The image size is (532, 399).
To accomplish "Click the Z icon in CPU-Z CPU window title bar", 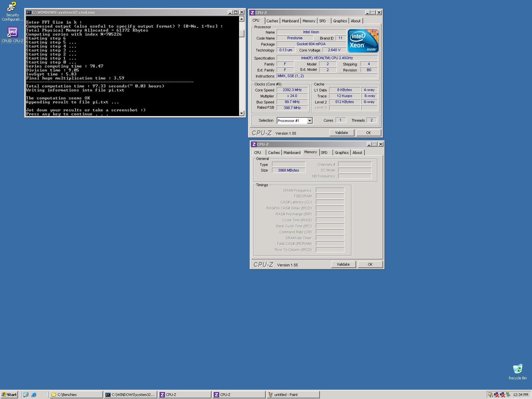I will point(252,13).
